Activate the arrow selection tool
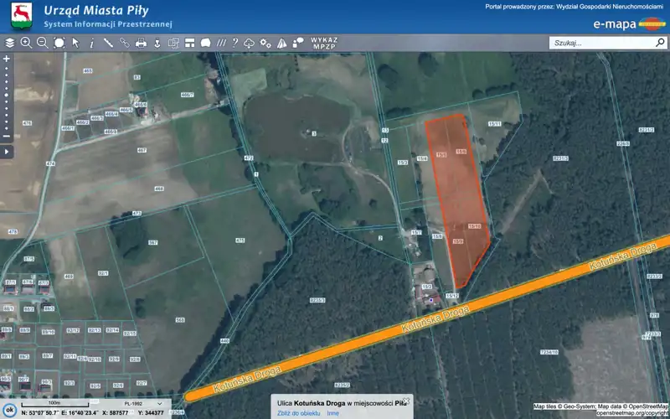The height and width of the screenshot is (419, 670). (x=75, y=43)
